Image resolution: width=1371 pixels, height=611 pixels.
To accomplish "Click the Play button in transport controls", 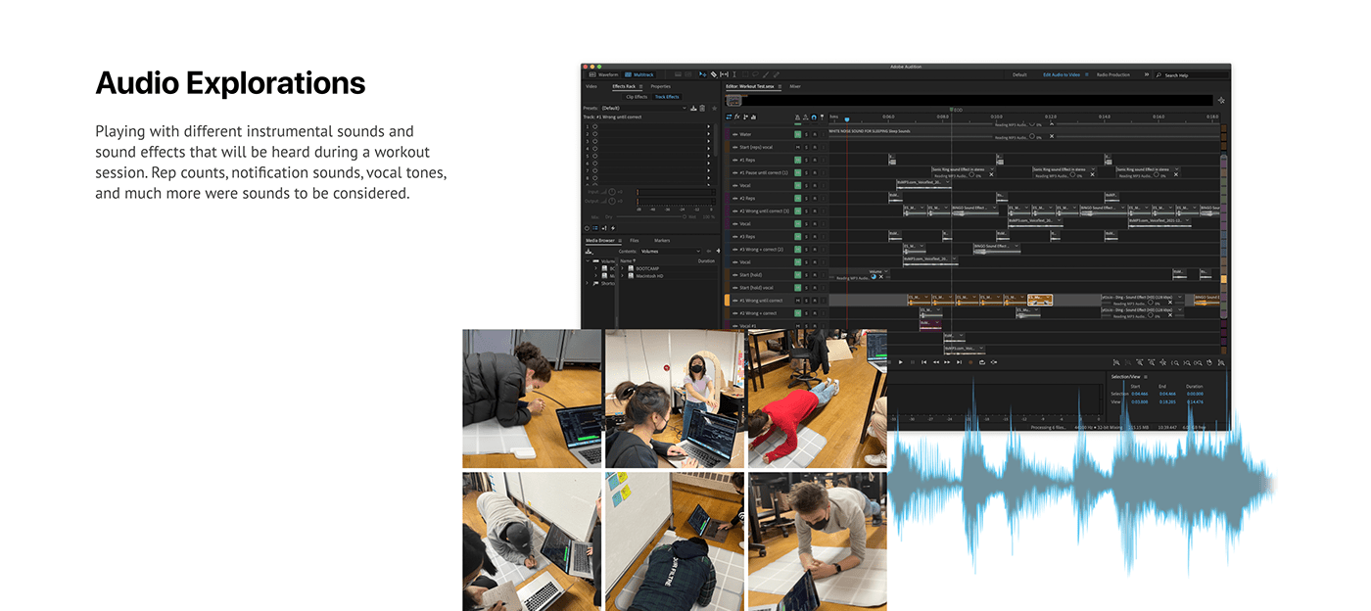I will [901, 362].
